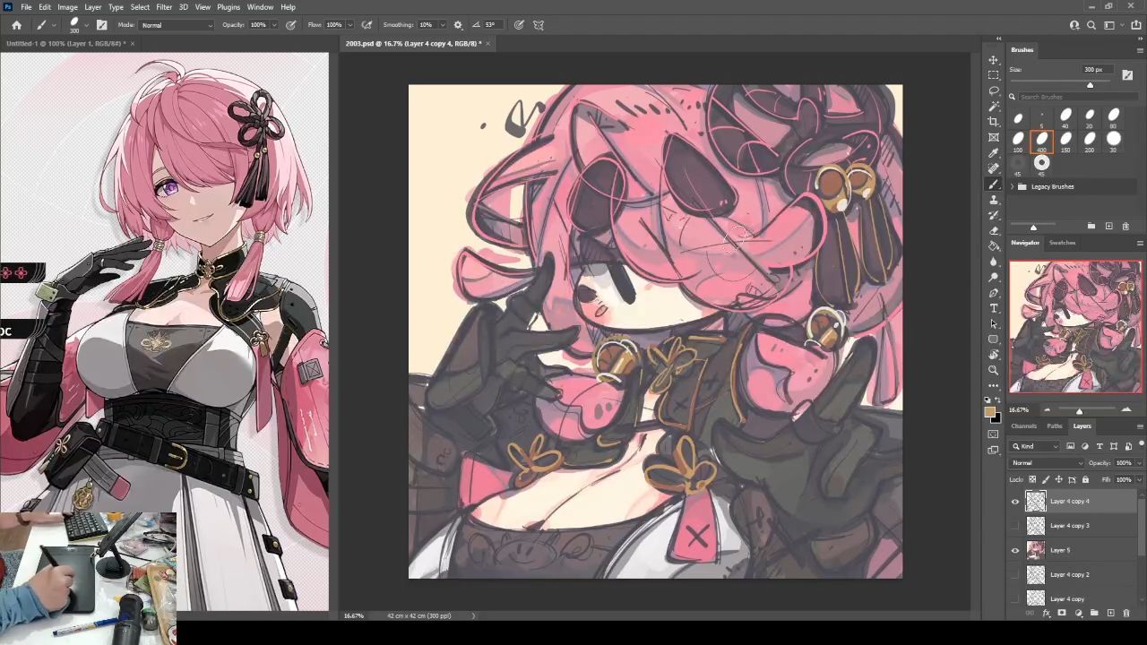Select the Hand tool

click(994, 355)
